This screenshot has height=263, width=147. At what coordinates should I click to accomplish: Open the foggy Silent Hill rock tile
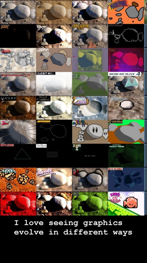pyautogui.click(x=54, y=84)
